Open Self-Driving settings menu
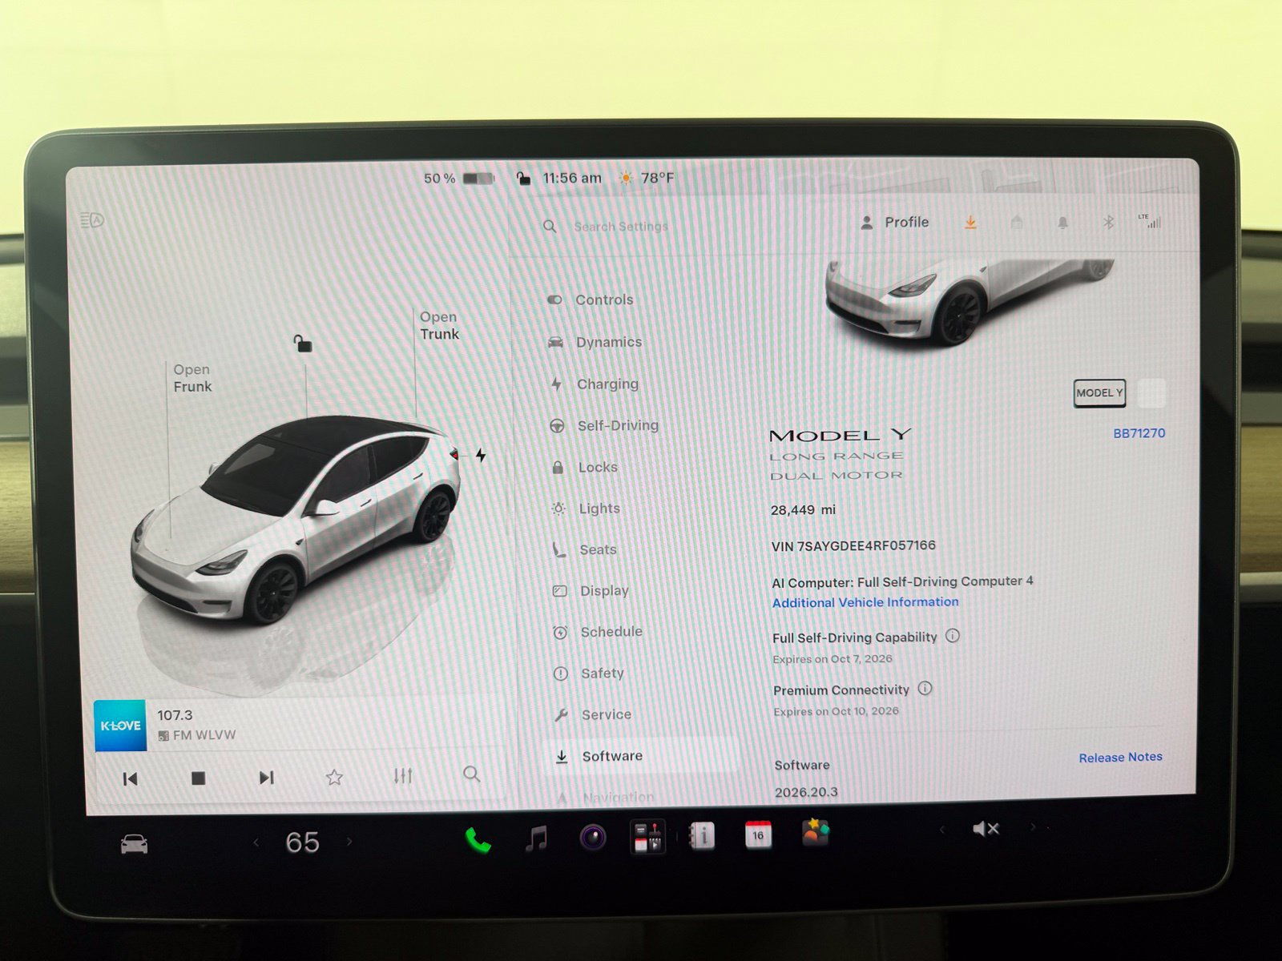Screen dimensions: 1282x961 click(603, 426)
